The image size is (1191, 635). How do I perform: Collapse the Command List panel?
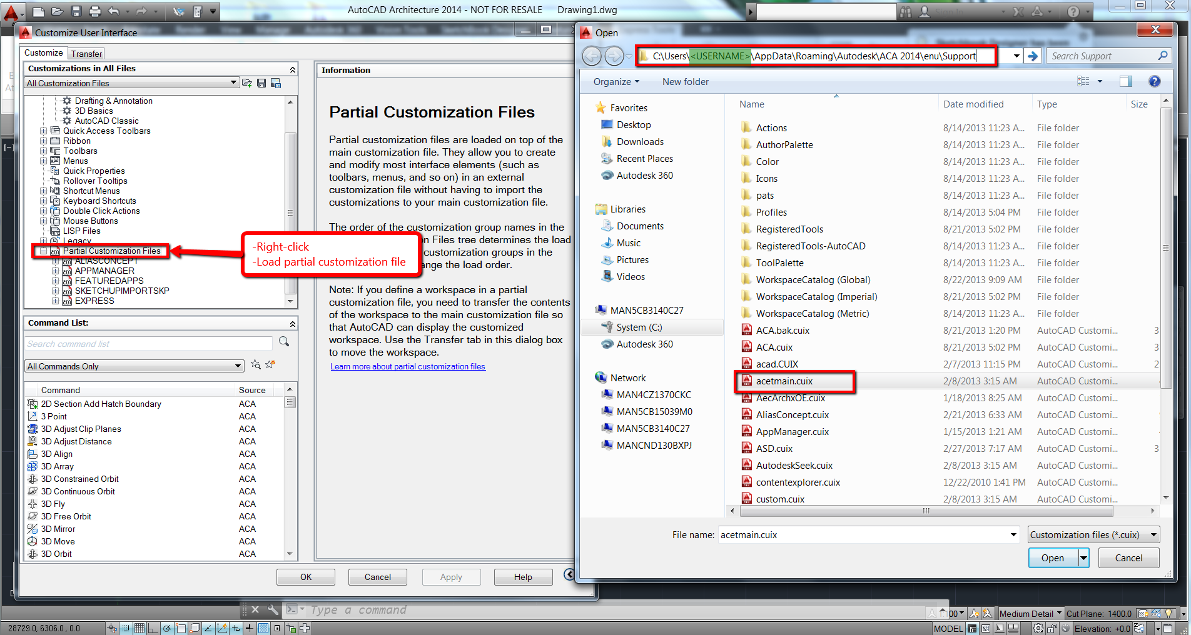(x=292, y=324)
